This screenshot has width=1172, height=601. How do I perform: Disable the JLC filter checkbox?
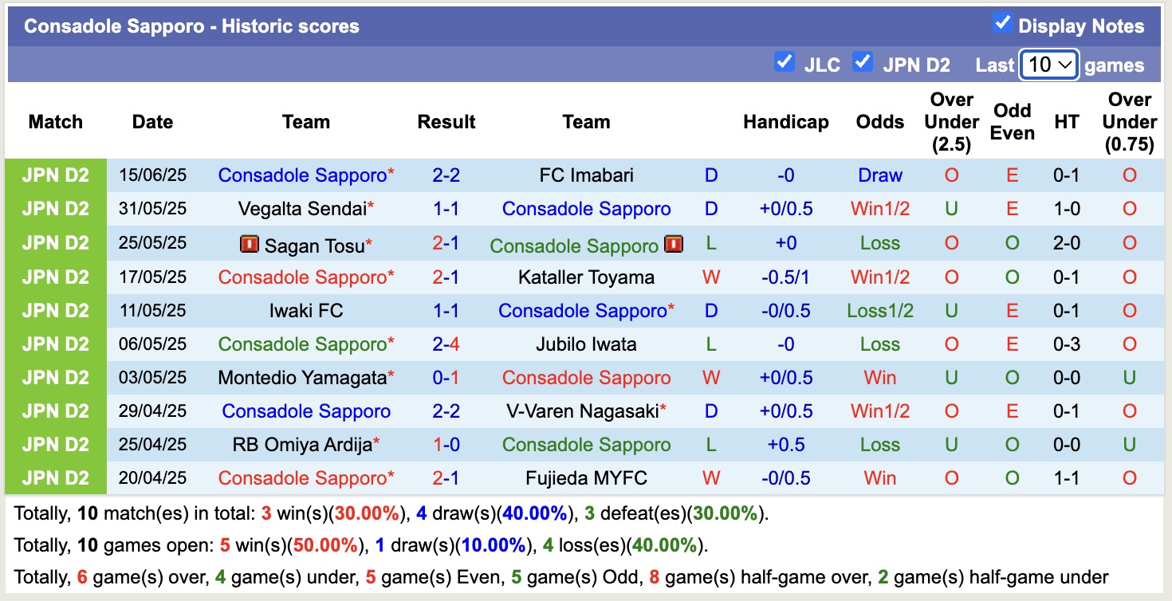coord(784,60)
